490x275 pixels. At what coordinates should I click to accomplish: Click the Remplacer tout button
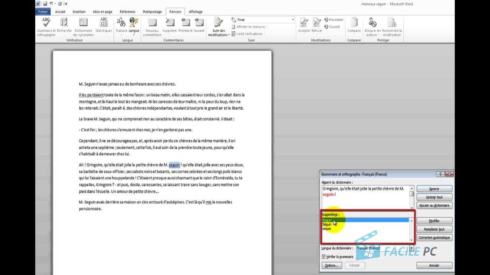click(x=434, y=229)
